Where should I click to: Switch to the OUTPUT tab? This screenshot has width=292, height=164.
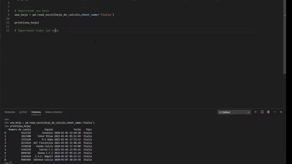(23, 112)
